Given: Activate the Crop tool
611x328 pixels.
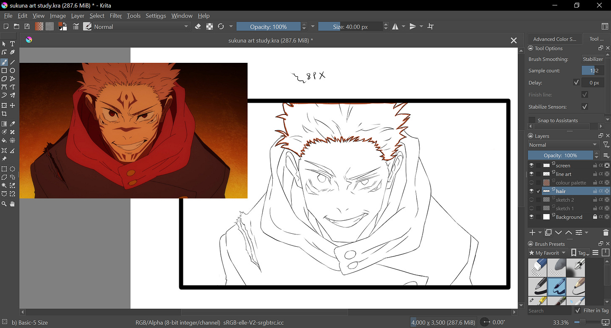Looking at the screenshot, I should coord(4,114).
